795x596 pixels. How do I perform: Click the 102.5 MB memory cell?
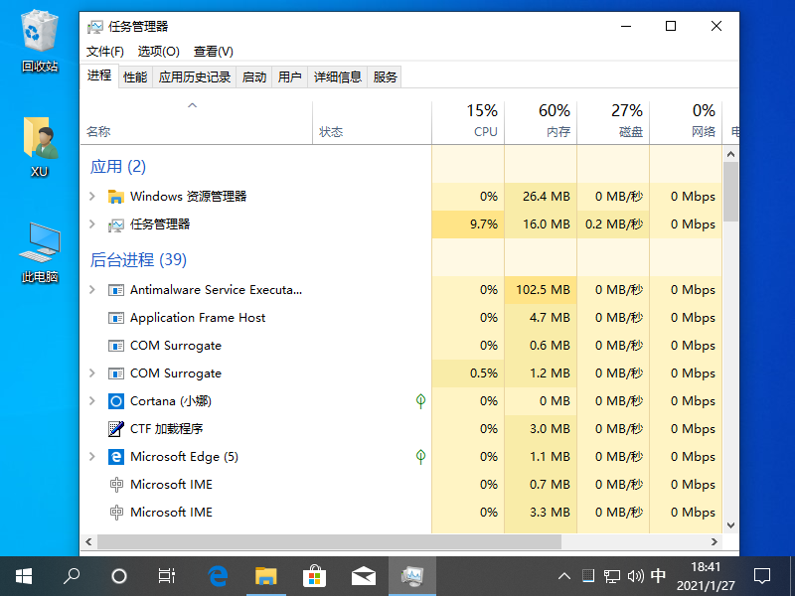541,290
